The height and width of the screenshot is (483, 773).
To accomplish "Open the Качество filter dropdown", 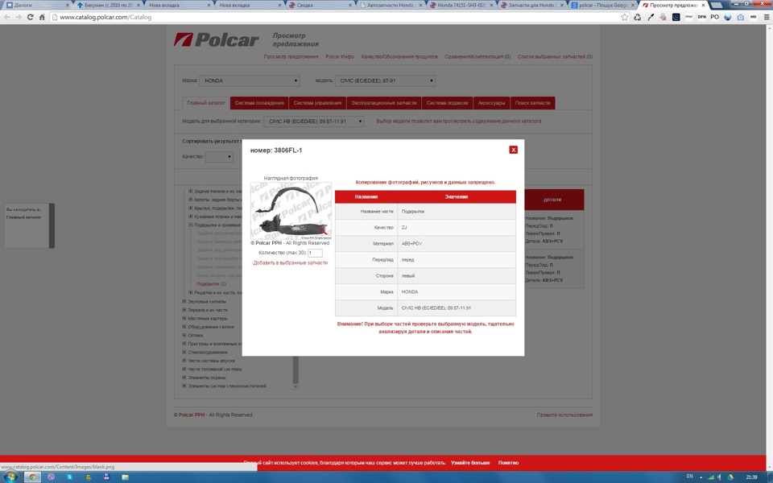I will click(219, 157).
